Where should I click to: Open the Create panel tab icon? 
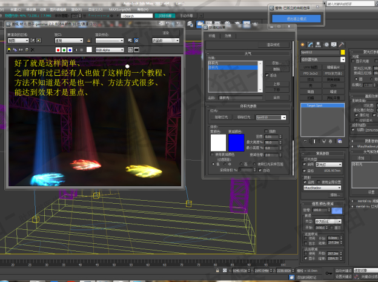click(x=303, y=45)
